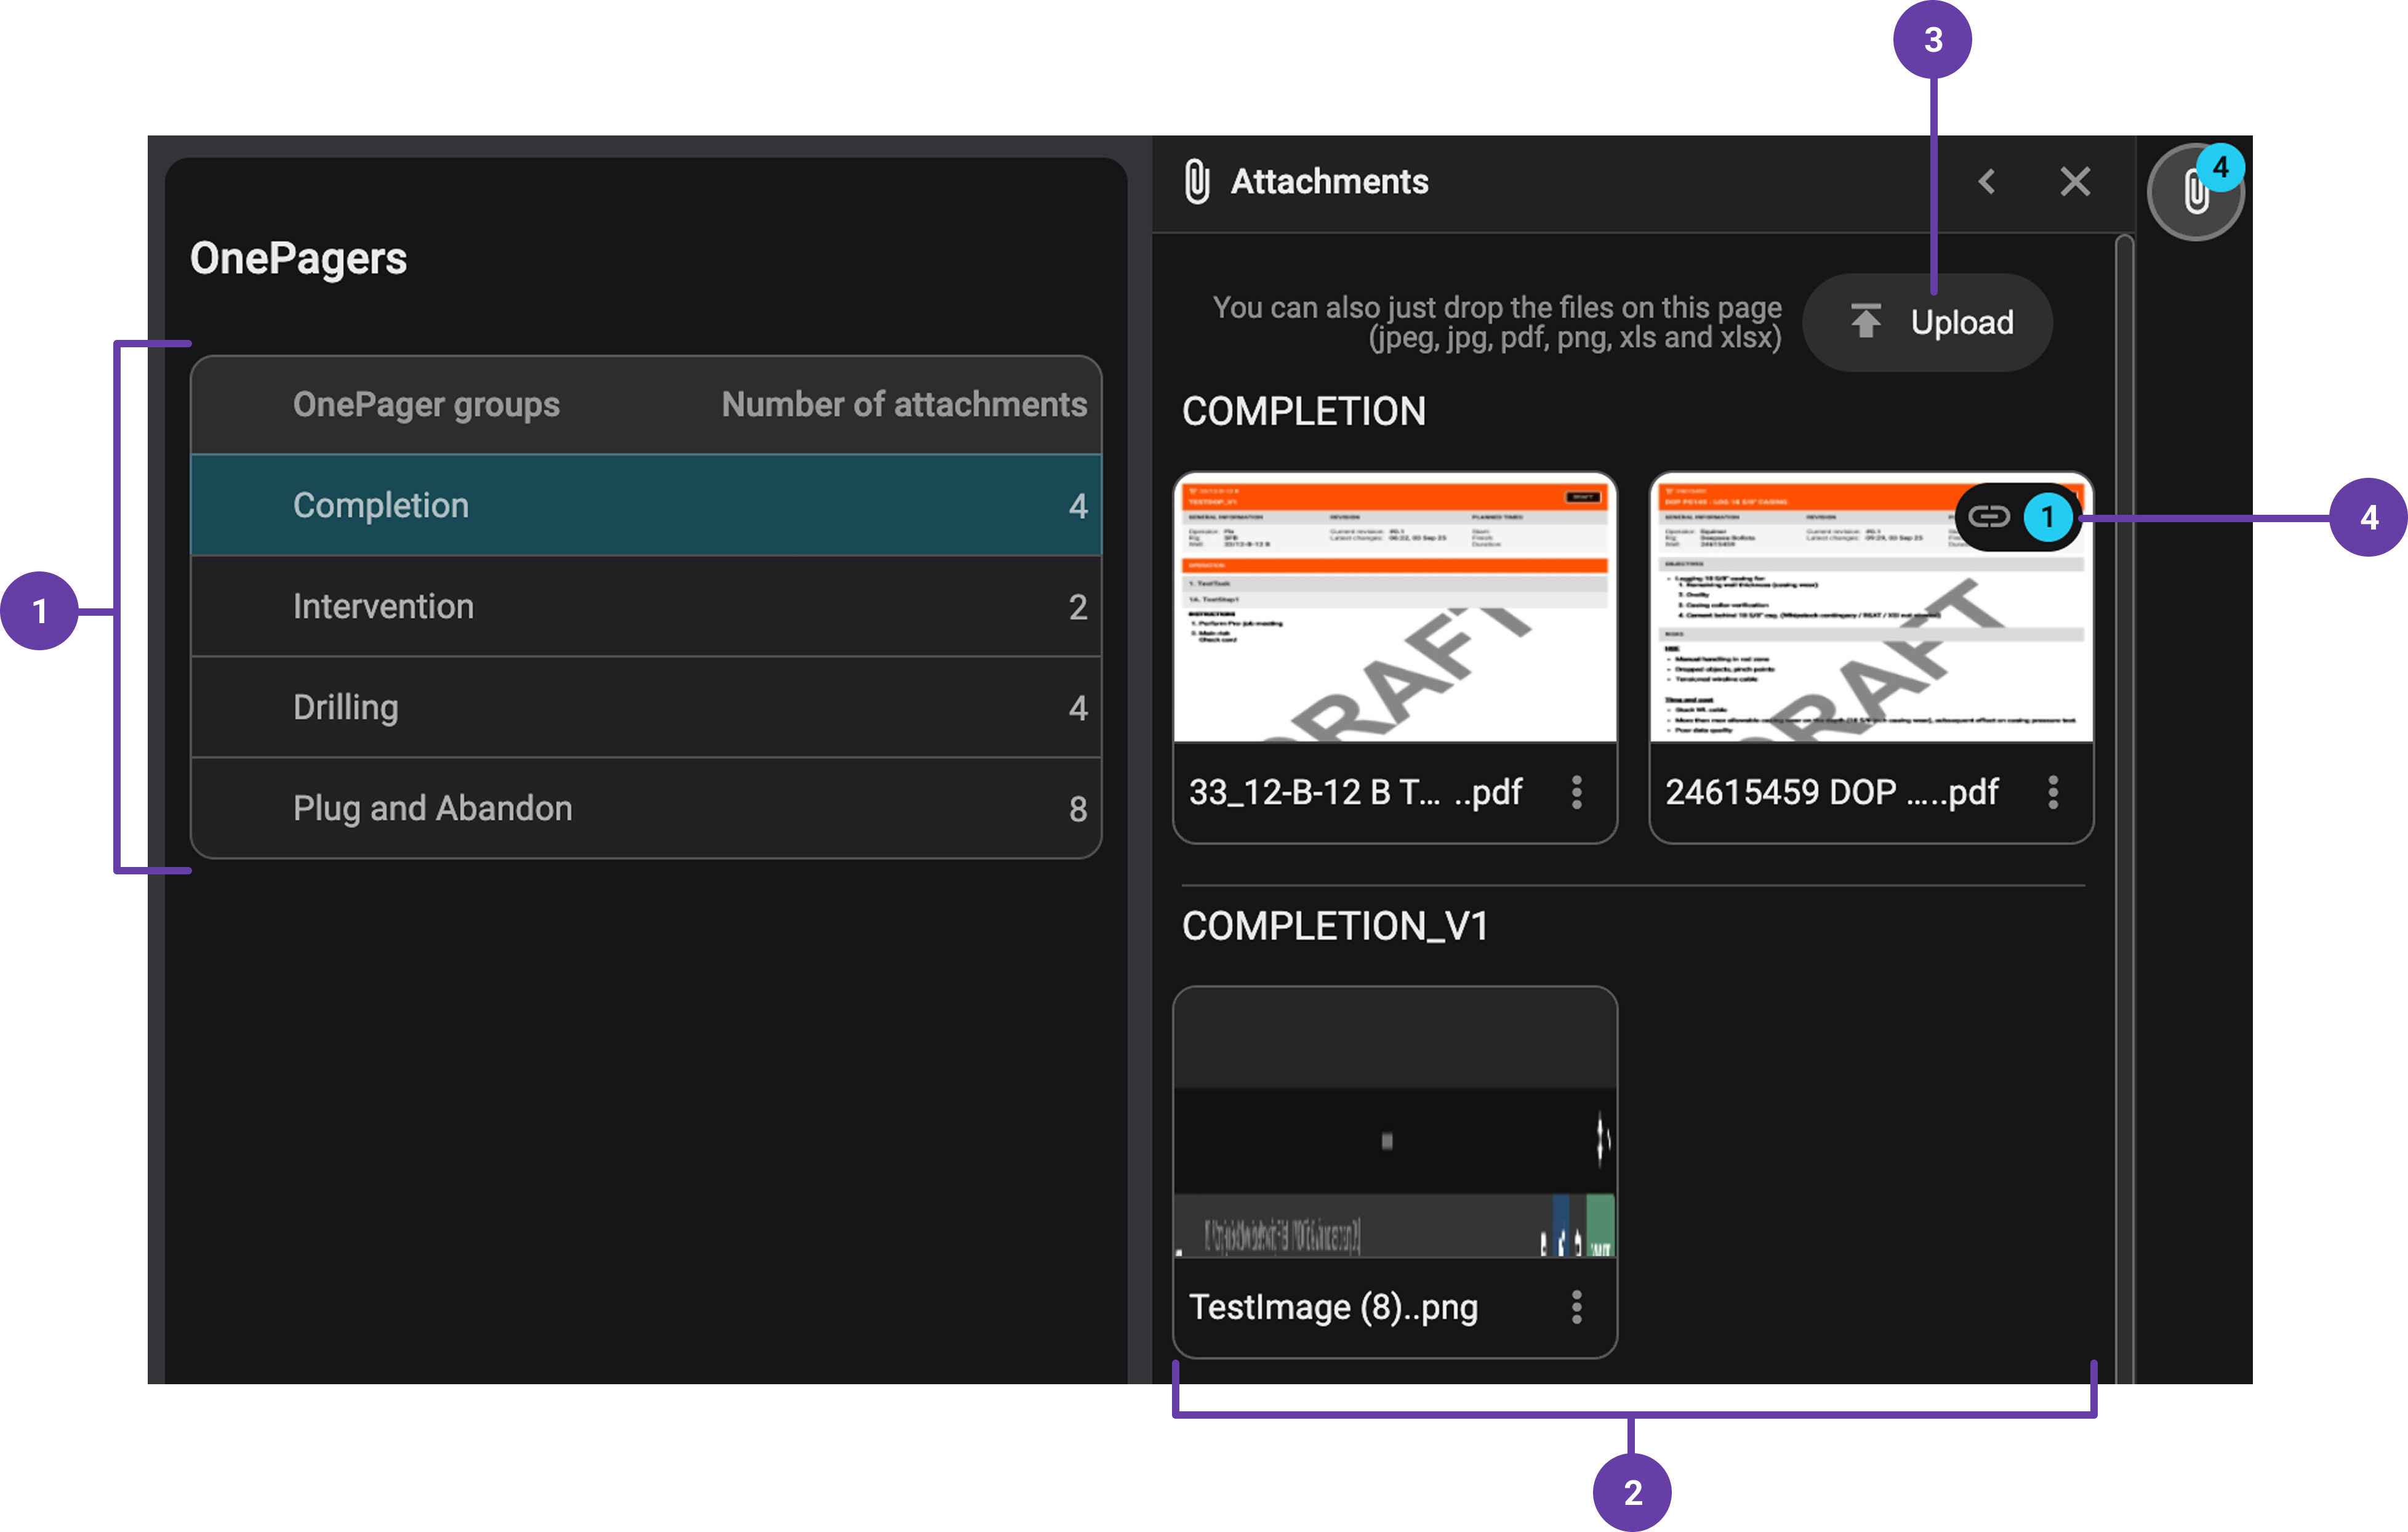
Task: Select the Drilling OnePager group
Action: click(645, 708)
